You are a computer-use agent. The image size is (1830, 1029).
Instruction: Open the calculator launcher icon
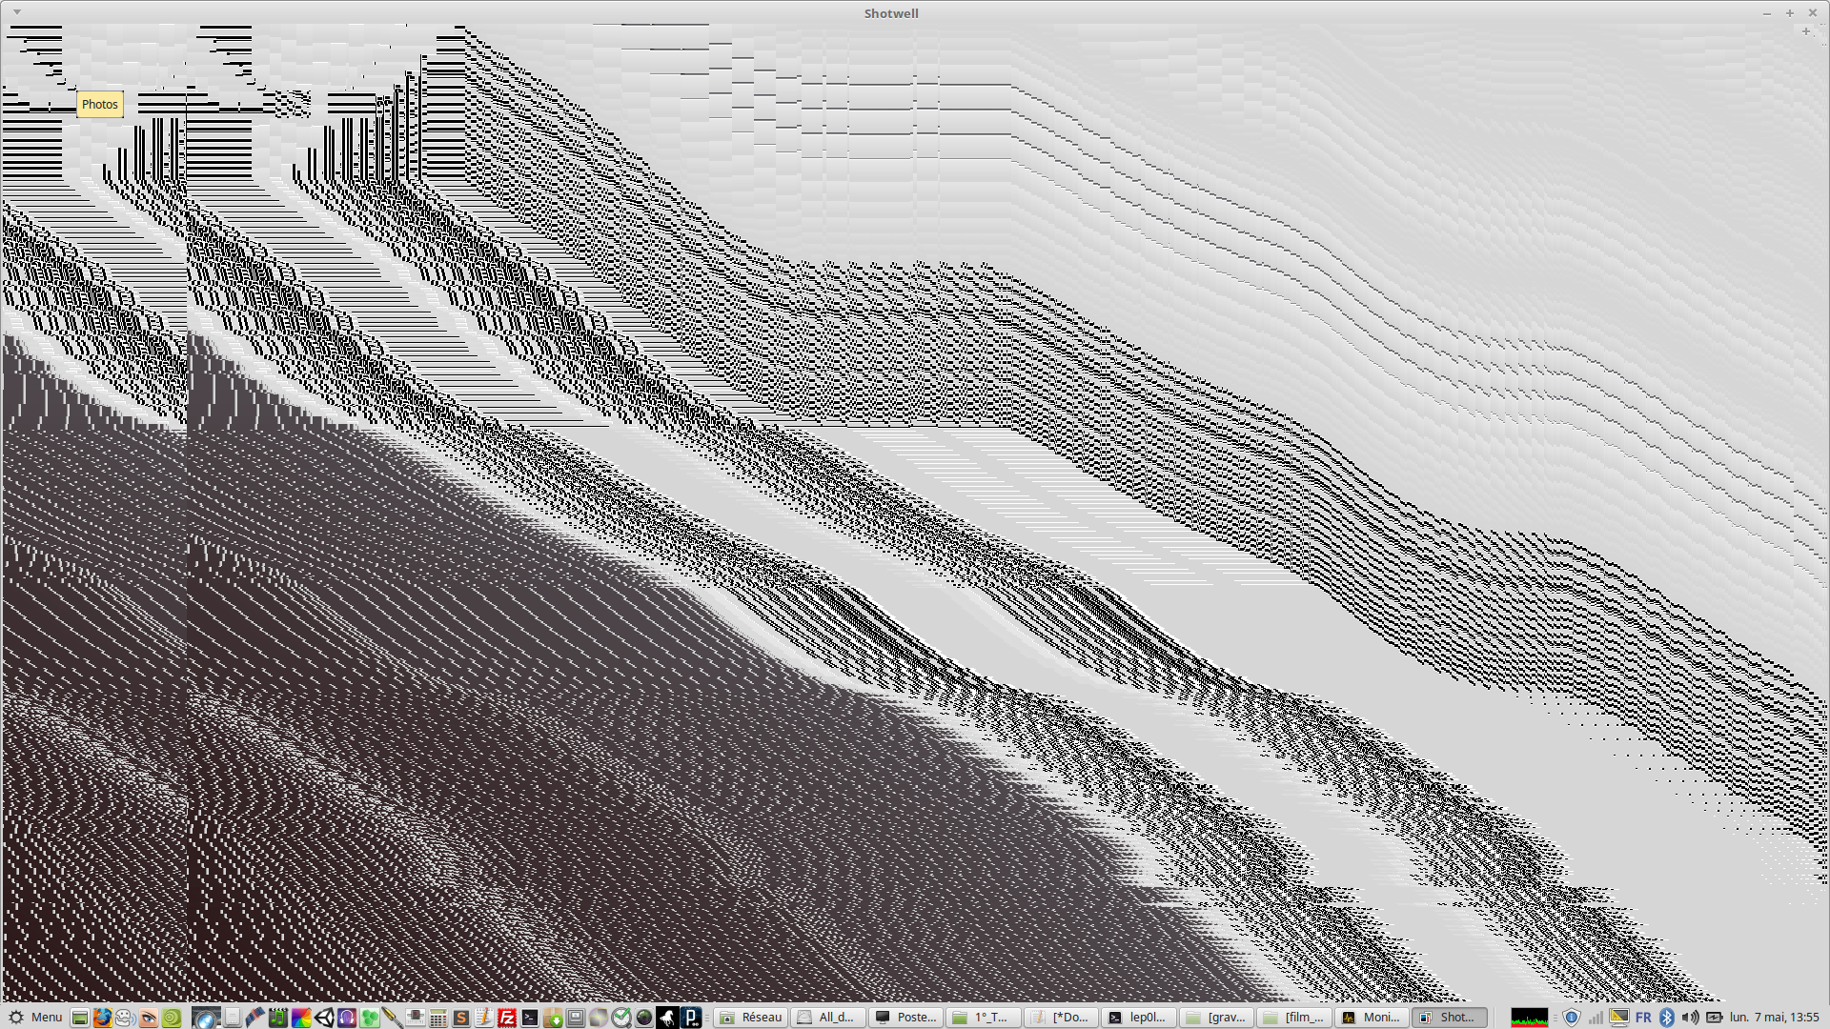pos(437,1018)
